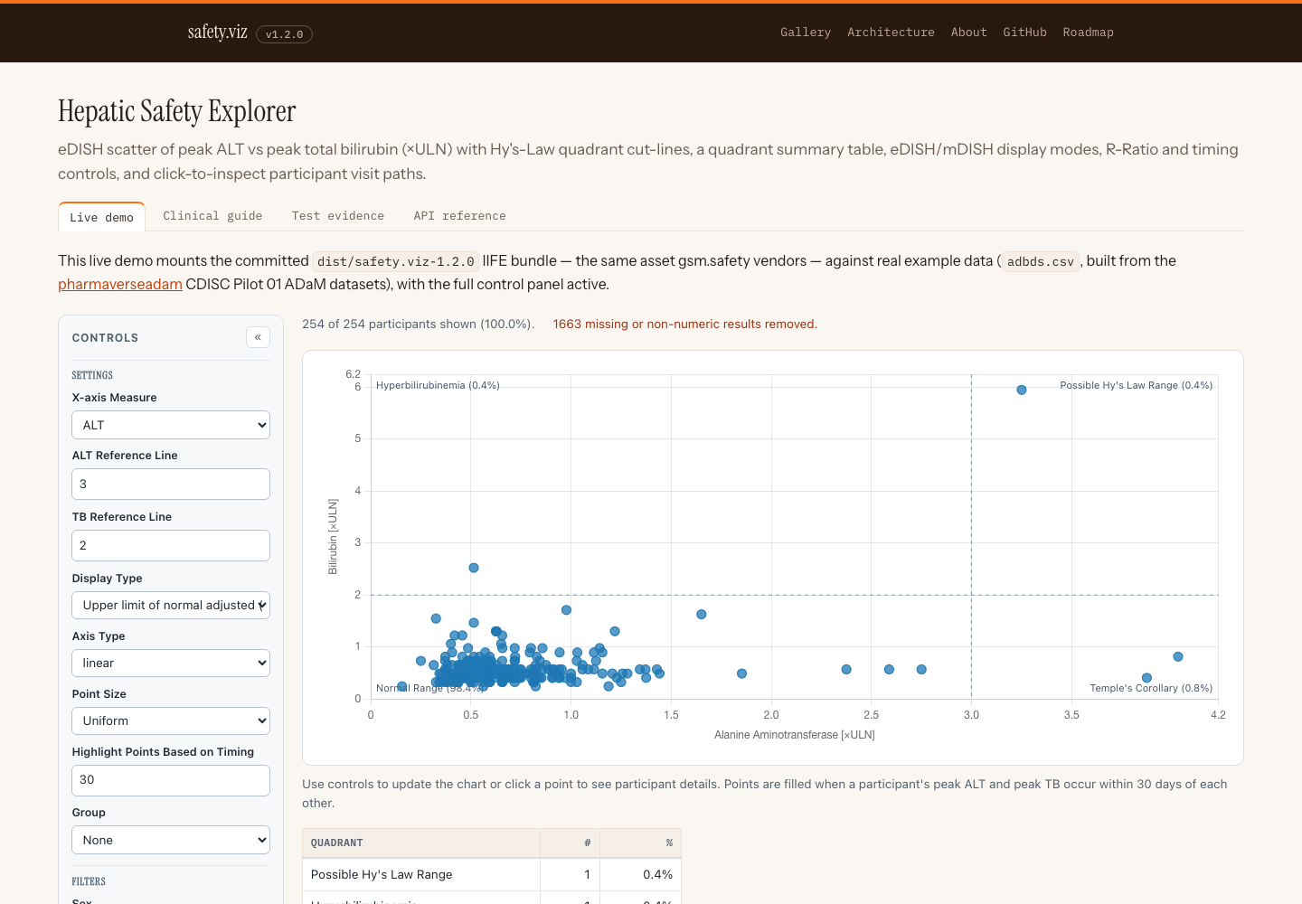Viewport: 1302px width, 904px height.
Task: Click the v1.2.0 version badge
Action: (x=284, y=34)
